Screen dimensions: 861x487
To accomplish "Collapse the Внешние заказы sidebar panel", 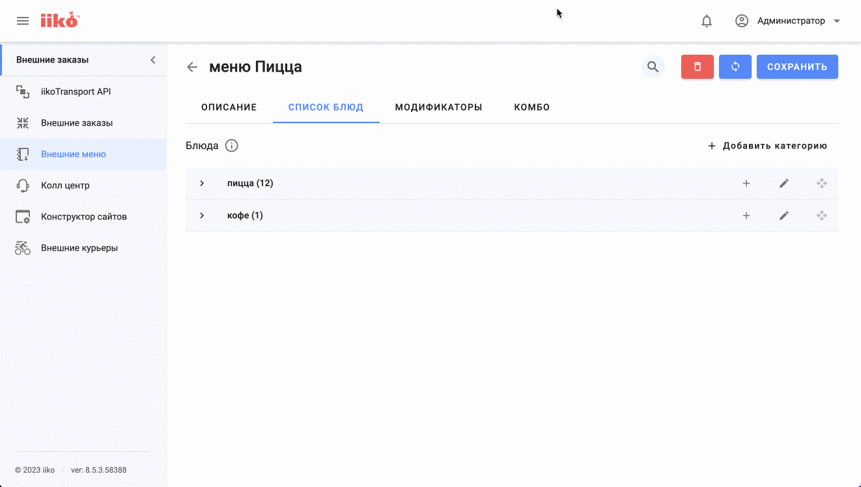I will 153,60.
